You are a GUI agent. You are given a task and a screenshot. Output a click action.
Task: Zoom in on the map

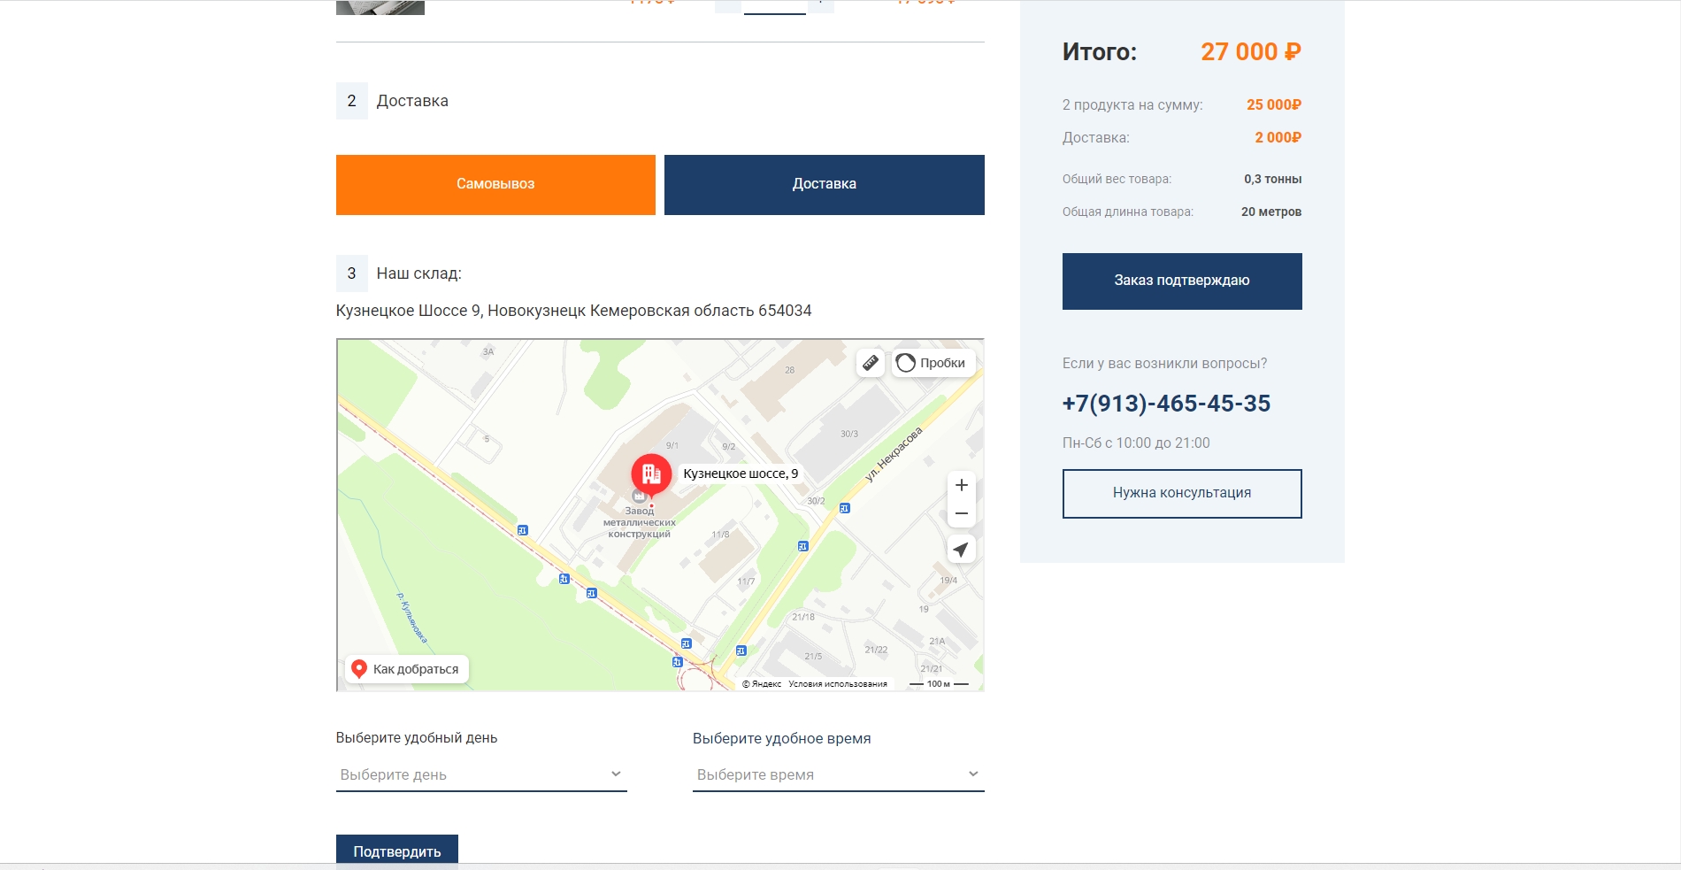961,485
